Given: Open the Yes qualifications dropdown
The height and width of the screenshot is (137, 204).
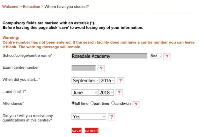Looking at the screenshot, I should (89, 117).
